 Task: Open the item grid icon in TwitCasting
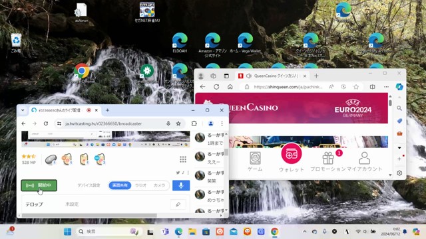tap(183, 159)
